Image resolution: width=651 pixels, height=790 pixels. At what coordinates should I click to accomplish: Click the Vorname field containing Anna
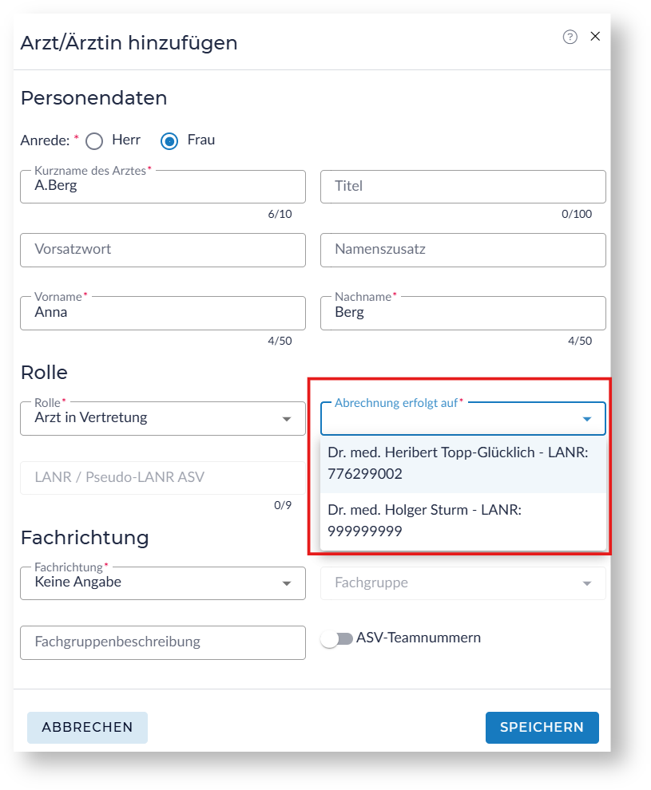pyautogui.click(x=163, y=313)
